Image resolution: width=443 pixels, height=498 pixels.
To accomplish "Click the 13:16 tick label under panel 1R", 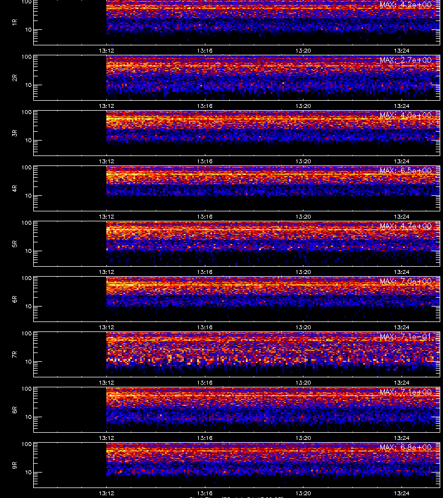I will point(205,50).
